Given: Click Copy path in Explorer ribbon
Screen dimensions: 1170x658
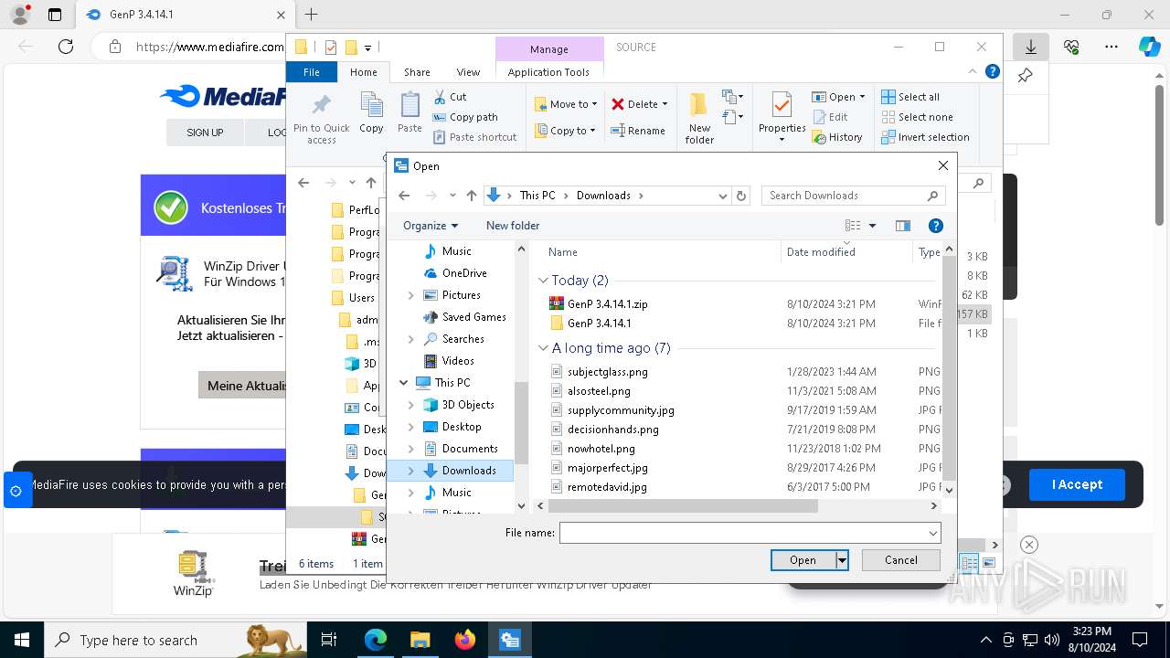Looking at the screenshot, I should pyautogui.click(x=465, y=117).
